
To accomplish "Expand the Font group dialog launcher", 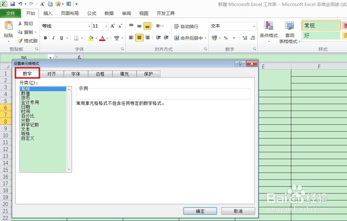I will click(x=122, y=49).
